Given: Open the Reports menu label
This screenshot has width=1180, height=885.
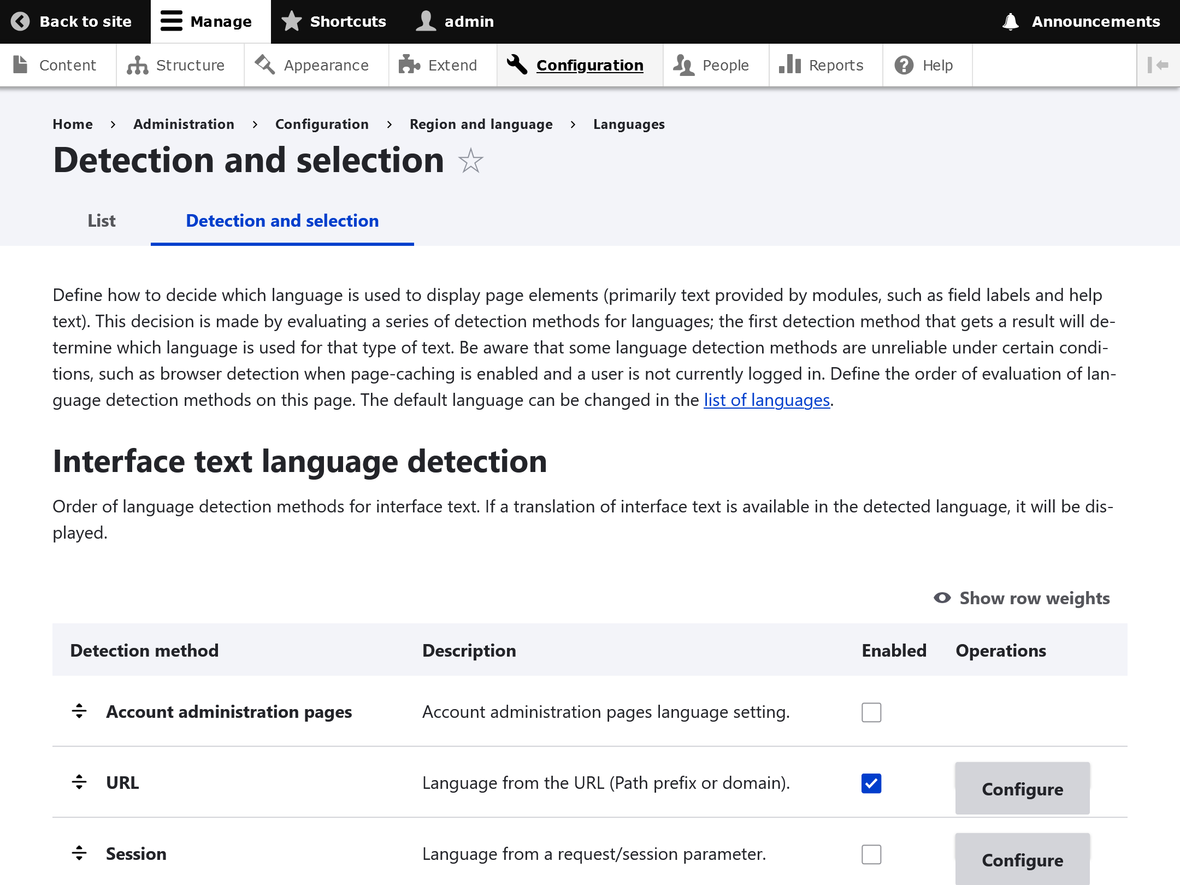Looking at the screenshot, I should 836,66.
